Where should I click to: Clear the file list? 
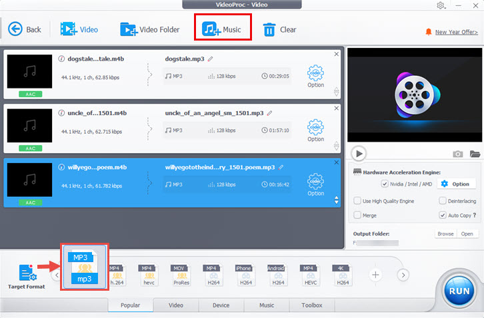click(279, 29)
